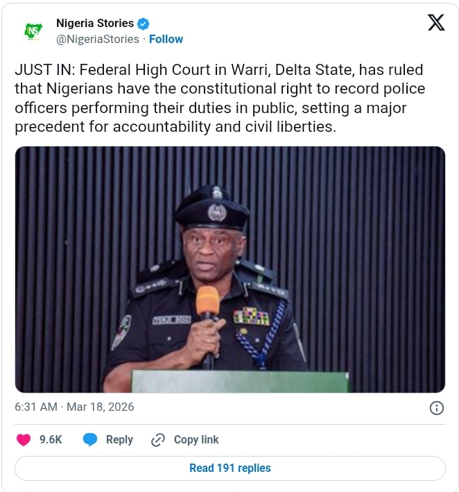The height and width of the screenshot is (492, 459).
Task: Open the info circle icon
Action: [x=437, y=407]
